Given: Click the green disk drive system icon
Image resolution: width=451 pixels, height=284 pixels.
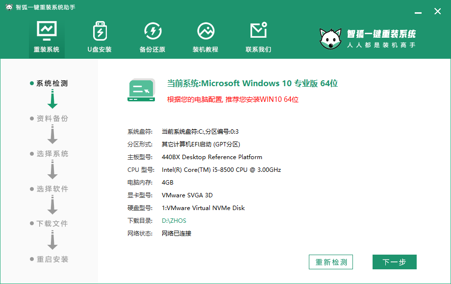Looking at the screenshot, I should click(x=141, y=90).
